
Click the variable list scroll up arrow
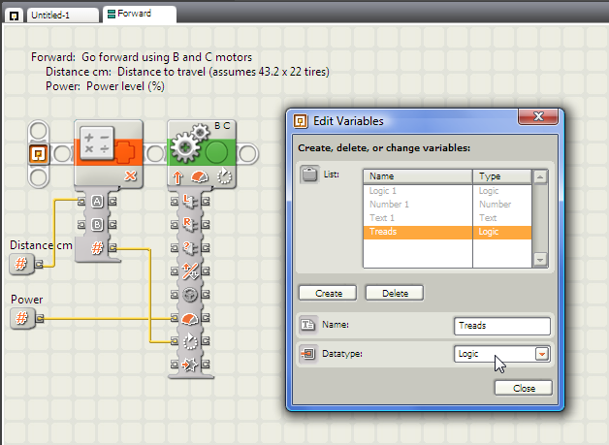coord(540,177)
